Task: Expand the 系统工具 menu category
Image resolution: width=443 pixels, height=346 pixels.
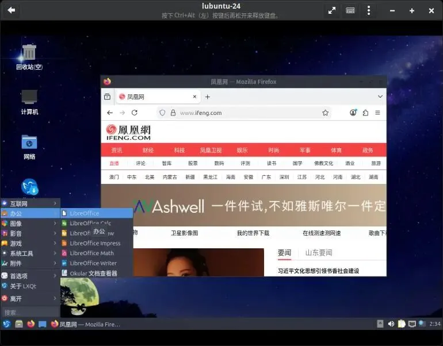Action: click(30, 253)
